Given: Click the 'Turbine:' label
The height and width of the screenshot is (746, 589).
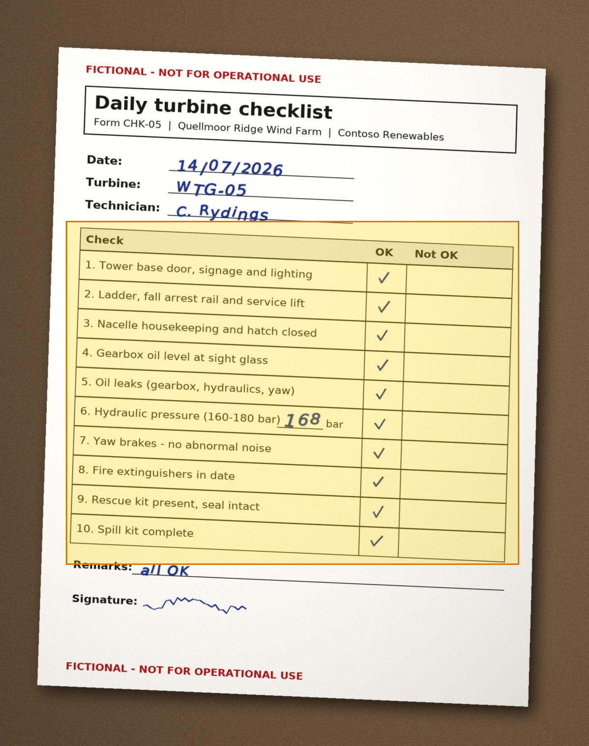Looking at the screenshot, I should [x=113, y=183].
